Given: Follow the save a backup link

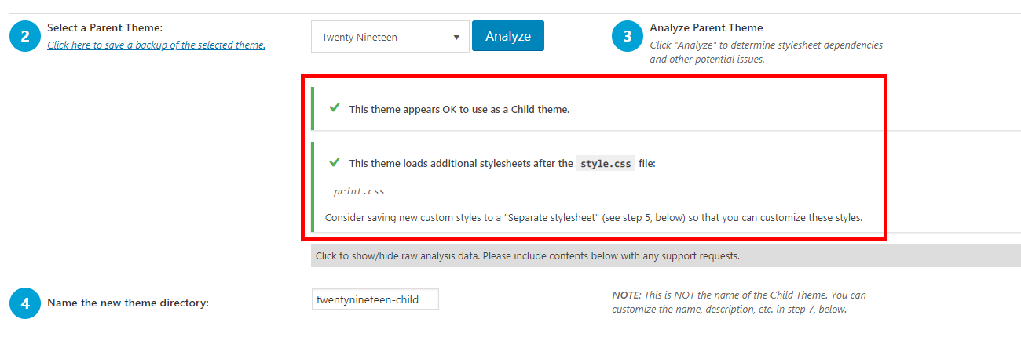Looking at the screenshot, I should tap(156, 45).
